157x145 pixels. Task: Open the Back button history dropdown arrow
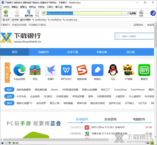click(12, 13)
